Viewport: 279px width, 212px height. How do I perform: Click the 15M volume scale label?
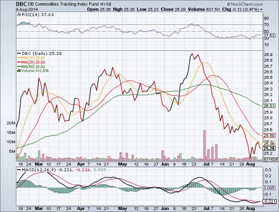point(11,132)
